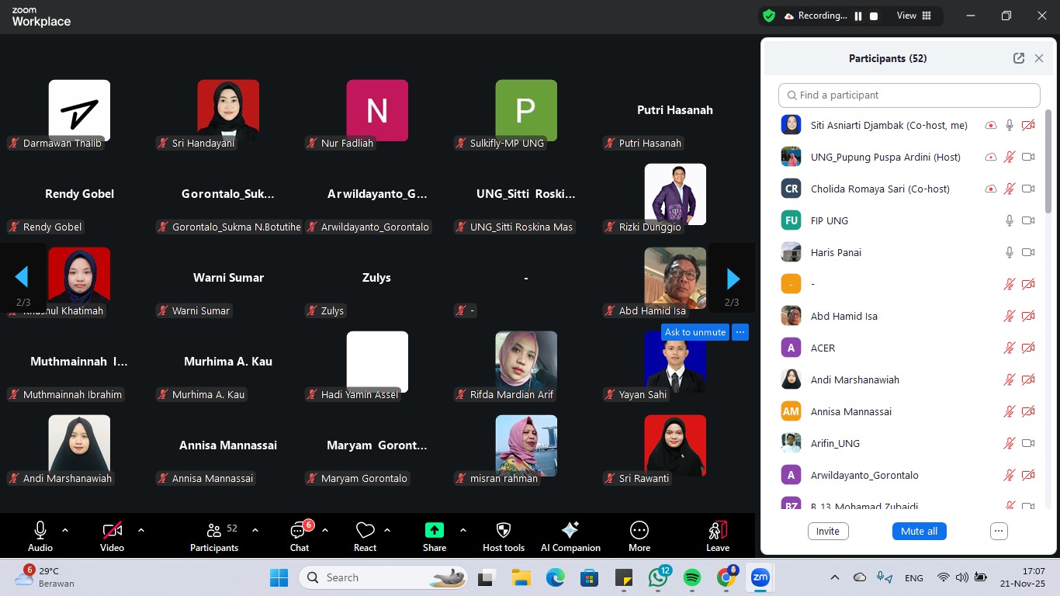
Task: Open the View layout menu
Action: point(914,16)
